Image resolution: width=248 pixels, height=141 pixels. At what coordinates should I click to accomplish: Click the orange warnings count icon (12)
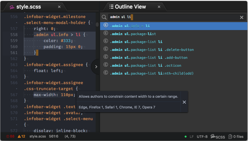click(x=19, y=137)
